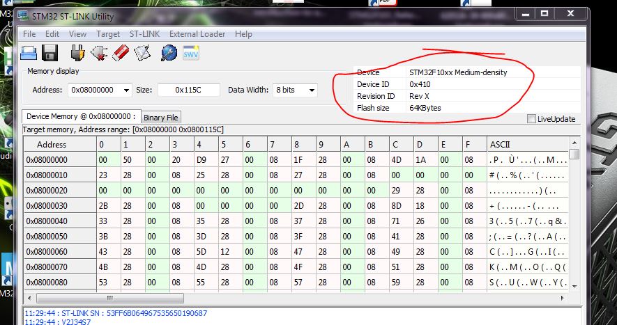Click cell 71 in row 0x08000040
This screenshot has height=325, width=617.
pyautogui.click(x=402, y=221)
